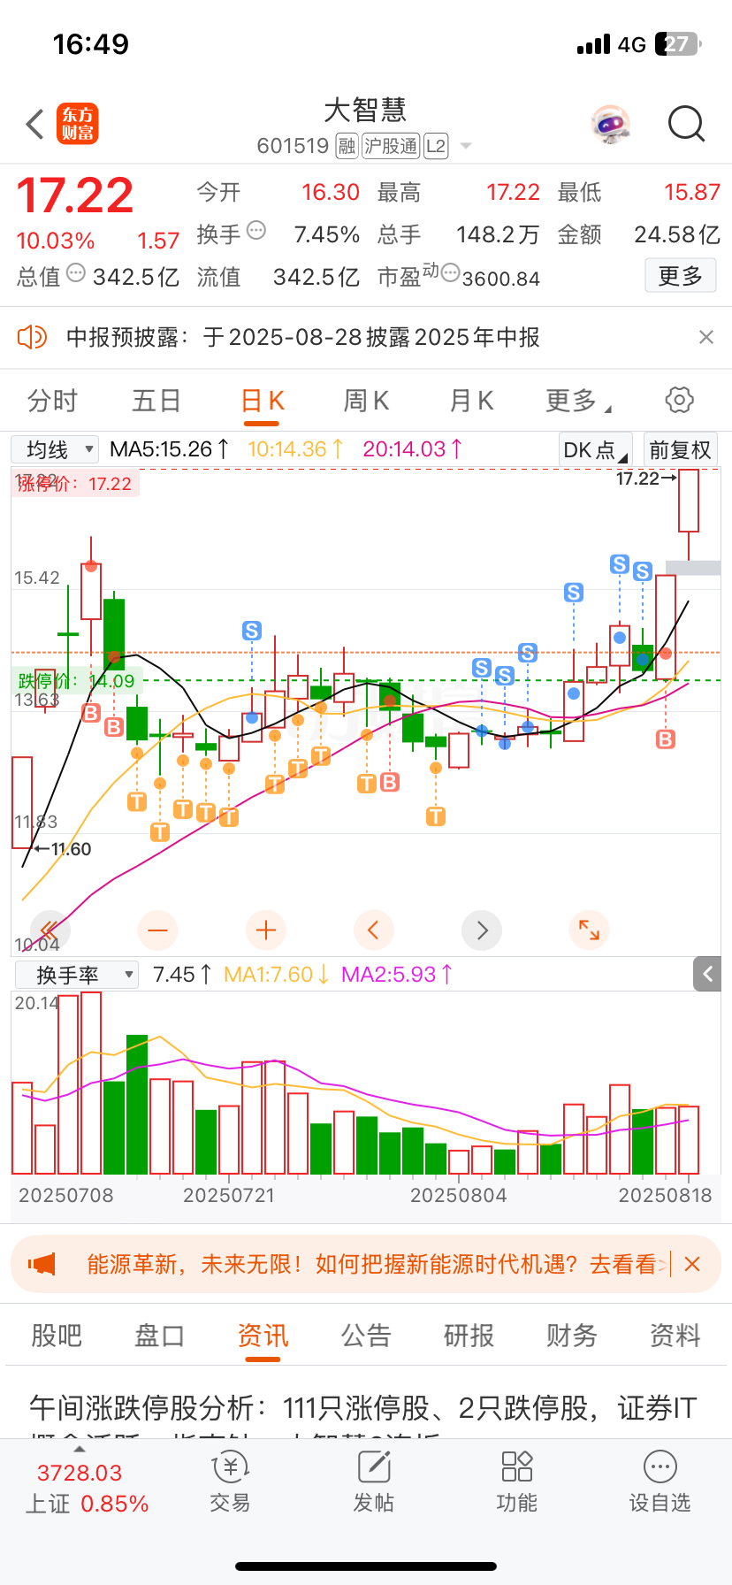The height and width of the screenshot is (1585, 732).
Task: Switch to 资料 tab
Action: 675,1336
